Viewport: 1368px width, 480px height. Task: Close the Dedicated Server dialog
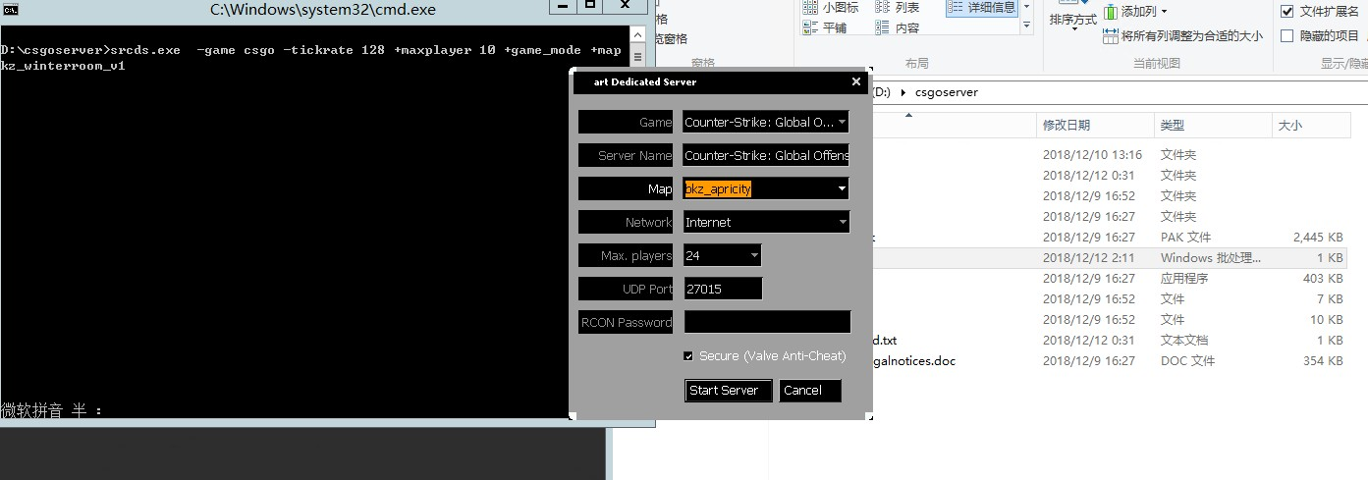pos(856,82)
